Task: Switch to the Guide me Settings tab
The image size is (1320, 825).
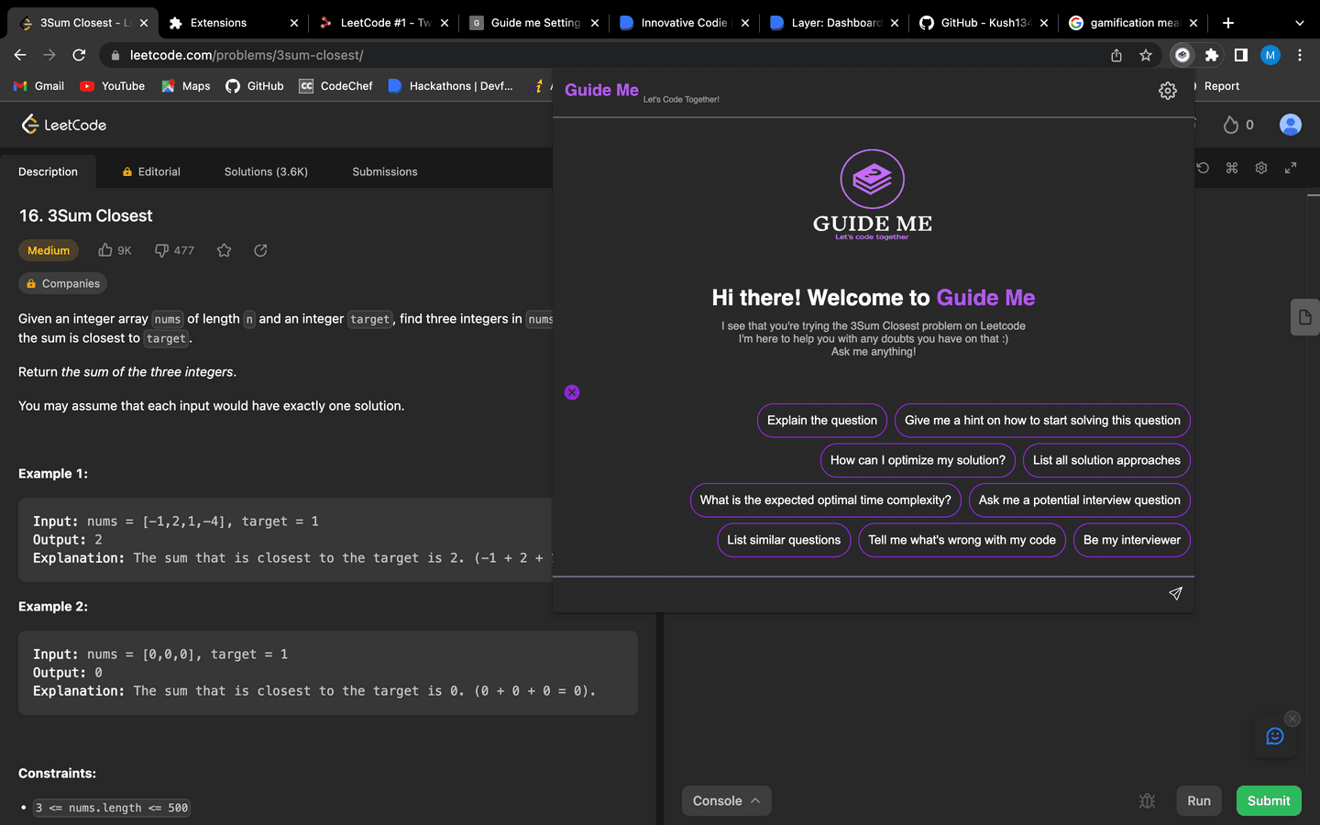Action: pyautogui.click(x=535, y=23)
